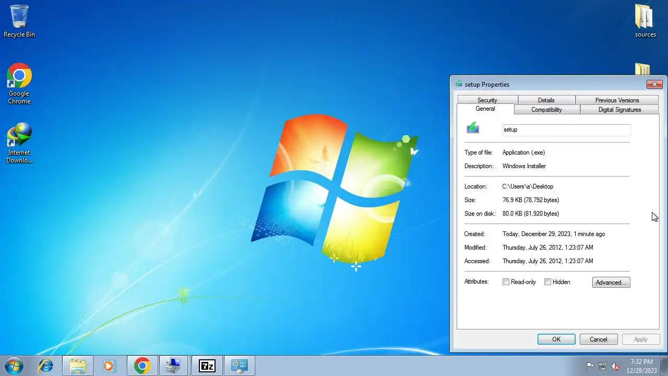Toggle the Hidden attribute checkbox
The width and height of the screenshot is (668, 376).
(547, 282)
